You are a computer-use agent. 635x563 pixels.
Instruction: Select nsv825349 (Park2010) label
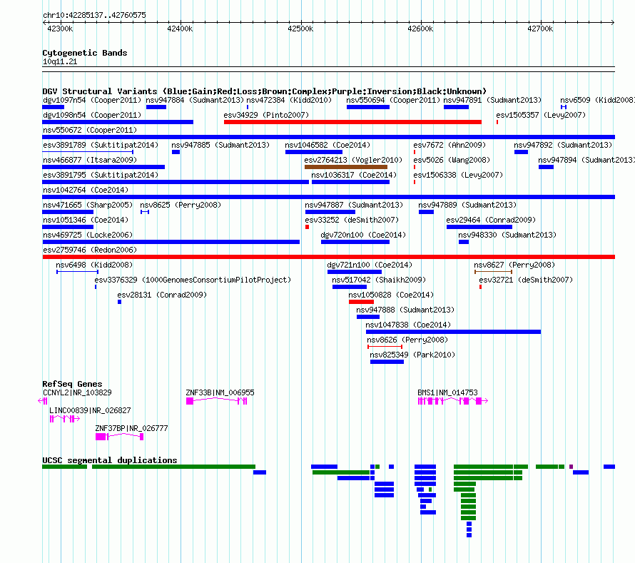pyautogui.click(x=412, y=355)
